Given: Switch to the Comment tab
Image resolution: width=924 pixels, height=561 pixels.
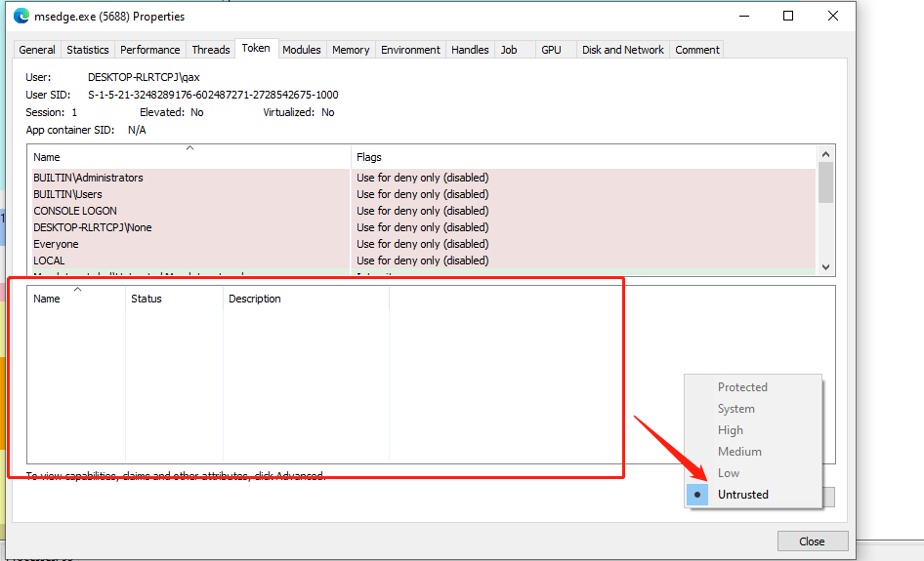Looking at the screenshot, I should coord(697,50).
